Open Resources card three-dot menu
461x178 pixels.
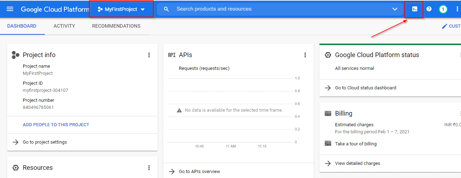click(149, 168)
